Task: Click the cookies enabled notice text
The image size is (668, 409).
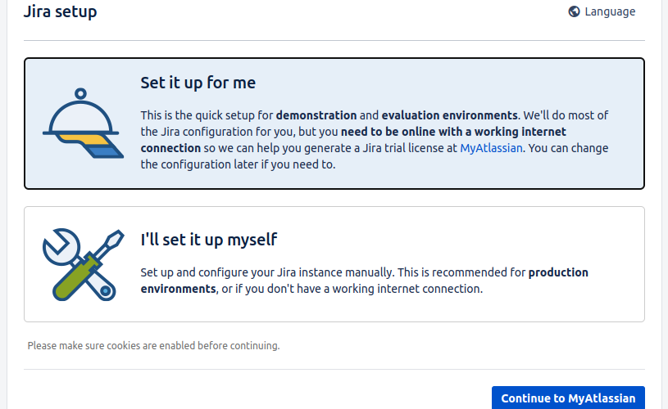Action: click(153, 346)
